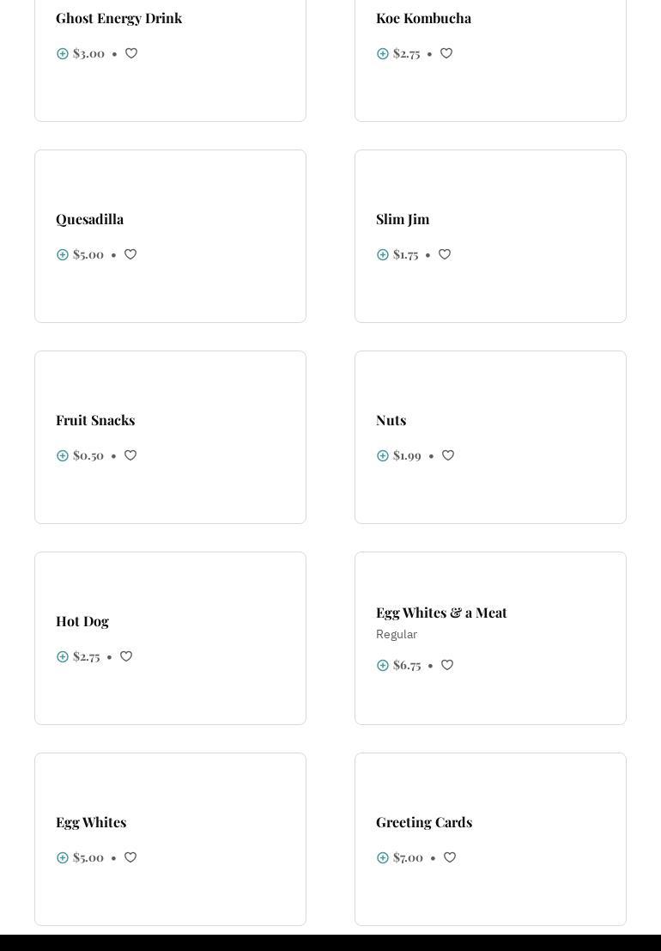661x951 pixels.
Task: Add Slim Jim with the plus icon
Action: (383, 254)
